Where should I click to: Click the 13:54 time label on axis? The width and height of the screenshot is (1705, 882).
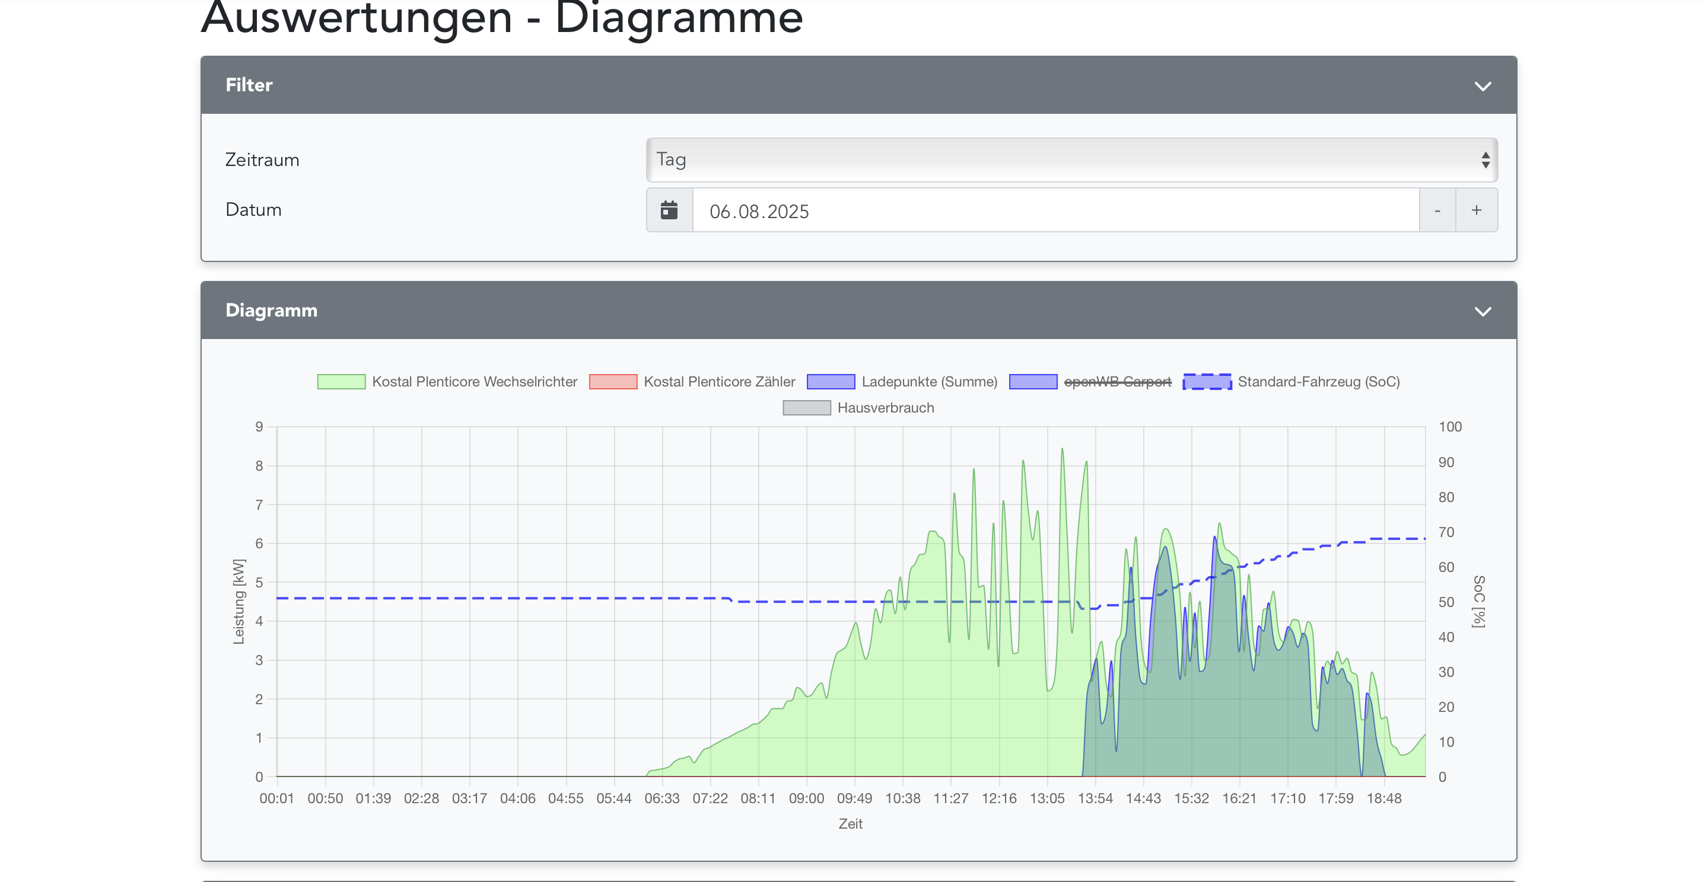(1095, 798)
